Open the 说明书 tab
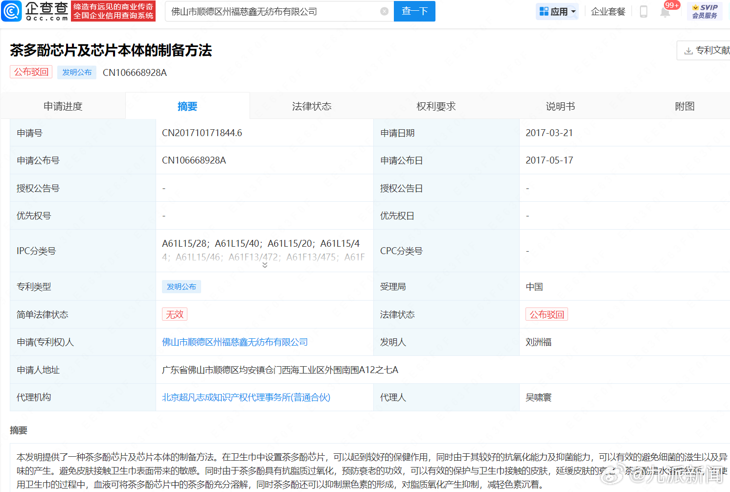Viewport: 730px width, 492px height. [560, 106]
